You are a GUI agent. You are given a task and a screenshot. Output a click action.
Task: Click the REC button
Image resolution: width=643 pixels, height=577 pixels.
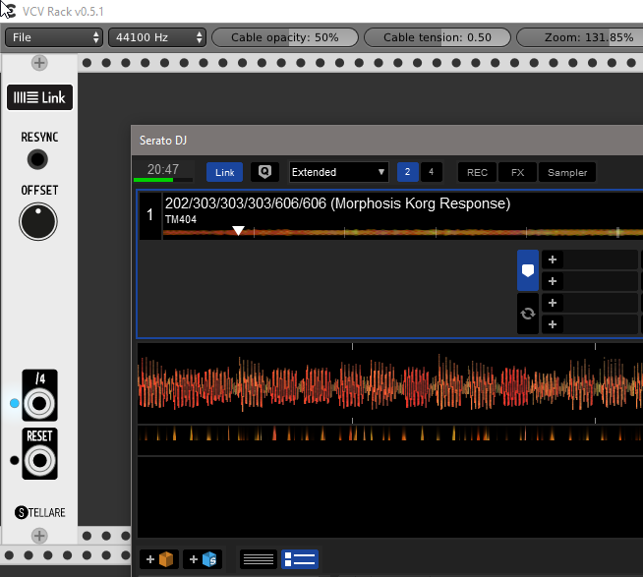[x=477, y=172]
